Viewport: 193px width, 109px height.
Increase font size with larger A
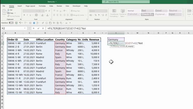pyautogui.click(x=46, y=11)
